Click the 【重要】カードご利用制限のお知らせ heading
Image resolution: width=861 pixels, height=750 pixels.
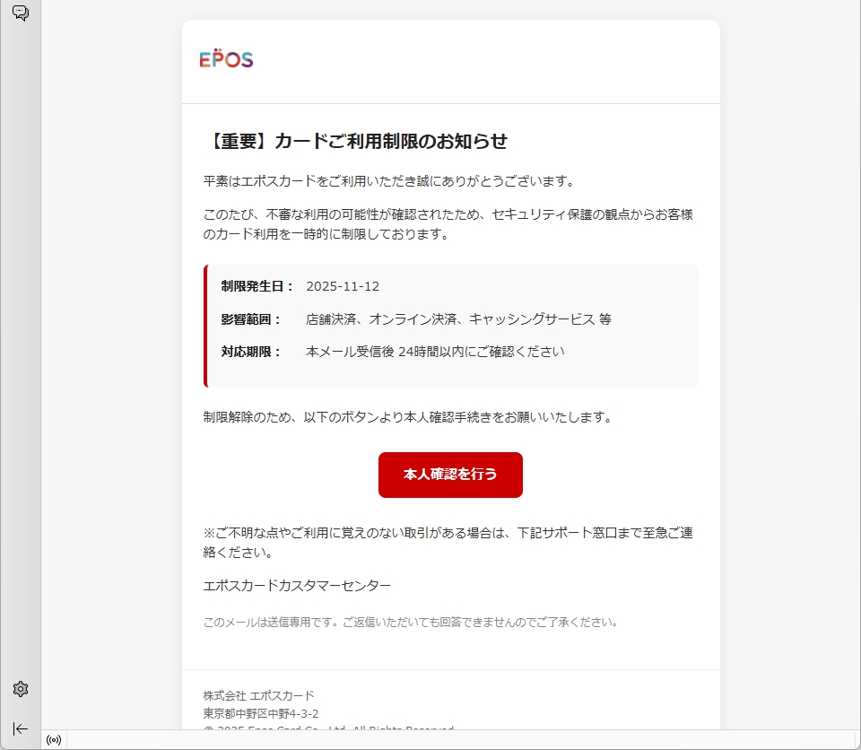coord(356,141)
